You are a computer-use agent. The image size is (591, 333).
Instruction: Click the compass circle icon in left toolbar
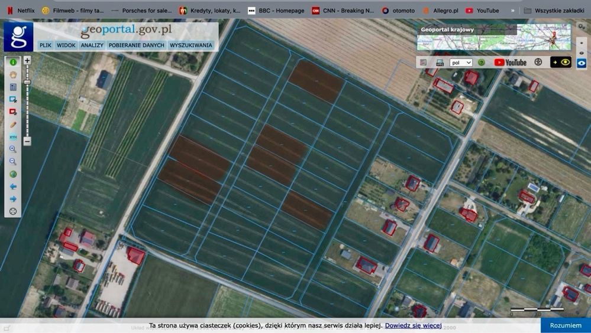[x=13, y=211]
